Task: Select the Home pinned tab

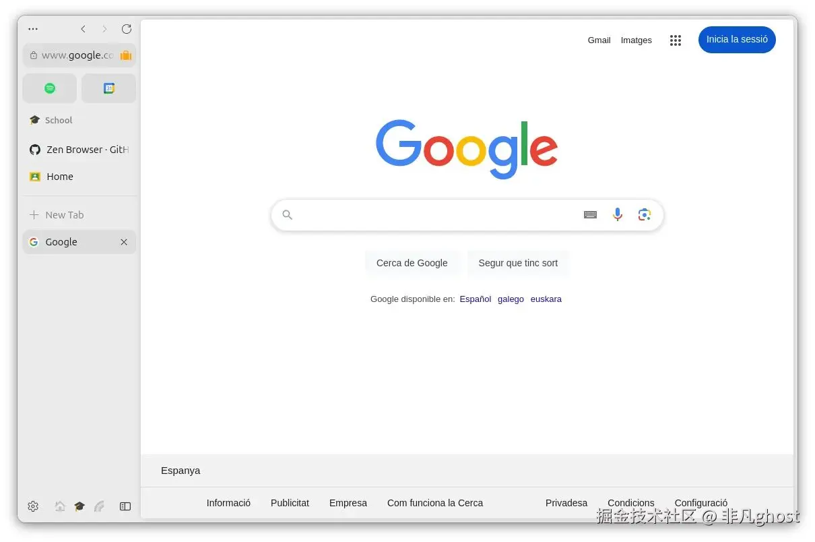Action: coord(79,177)
